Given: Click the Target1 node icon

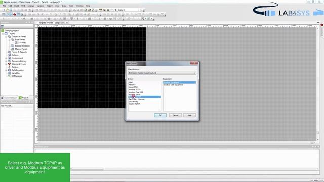Looking at the screenshot, I should [x=6, y=34].
